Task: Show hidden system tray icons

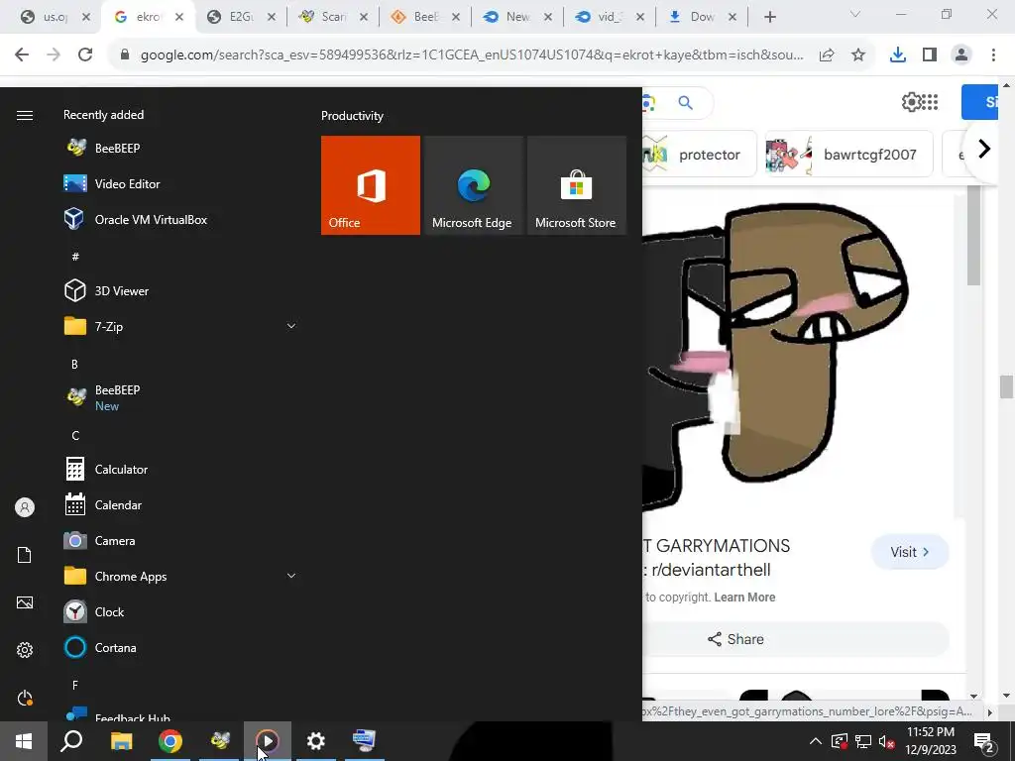Action: (816, 741)
